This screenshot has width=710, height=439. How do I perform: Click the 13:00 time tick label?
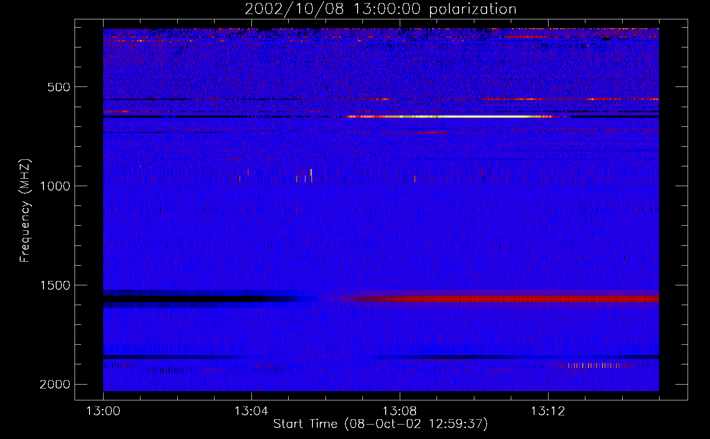coord(103,411)
